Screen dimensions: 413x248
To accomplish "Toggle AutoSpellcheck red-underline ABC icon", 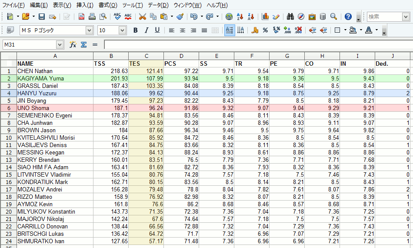I will (128, 17).
